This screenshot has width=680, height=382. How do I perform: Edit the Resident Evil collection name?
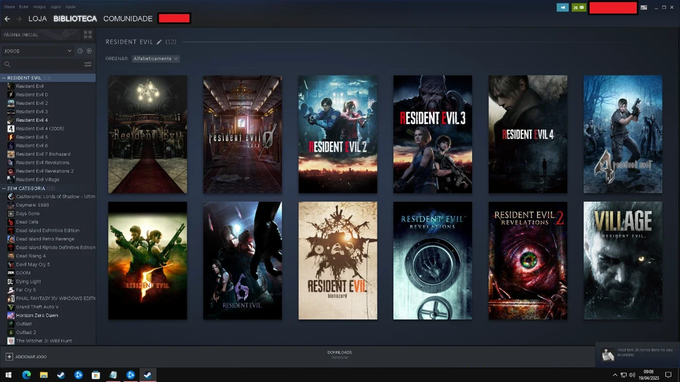tap(159, 42)
